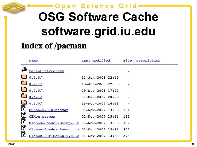Click the folder icon beside 0.4.0/

(x=24, y=89)
